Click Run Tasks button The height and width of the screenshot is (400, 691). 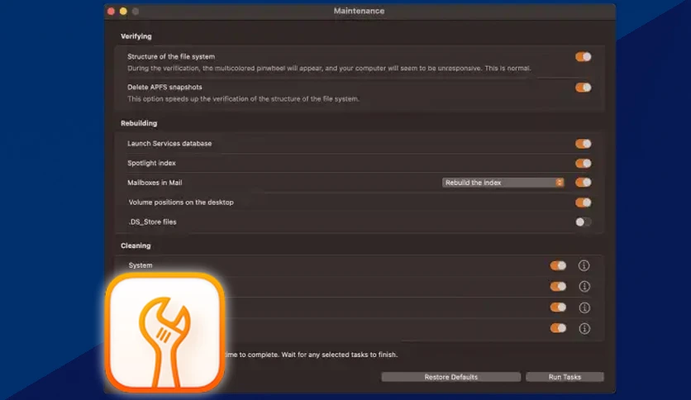pyautogui.click(x=565, y=377)
